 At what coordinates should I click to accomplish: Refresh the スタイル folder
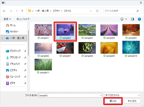tap(97, 11)
